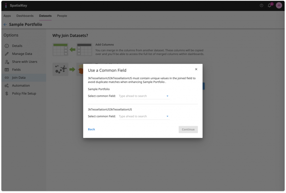Open the notifications bell

[x=269, y=5]
